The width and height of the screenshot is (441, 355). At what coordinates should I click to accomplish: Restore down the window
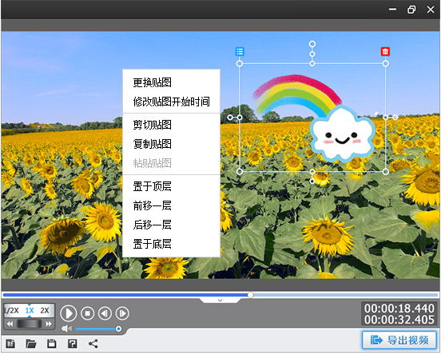[411, 10]
